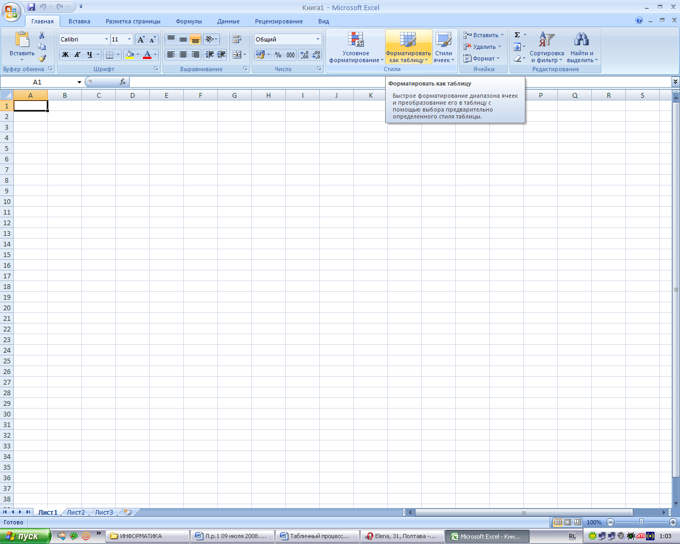Viewport: 680px width, 544px height.
Task: Open the Разметка страницы tab
Action: point(133,21)
